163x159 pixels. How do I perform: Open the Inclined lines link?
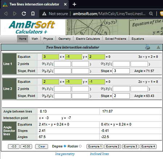99,154
